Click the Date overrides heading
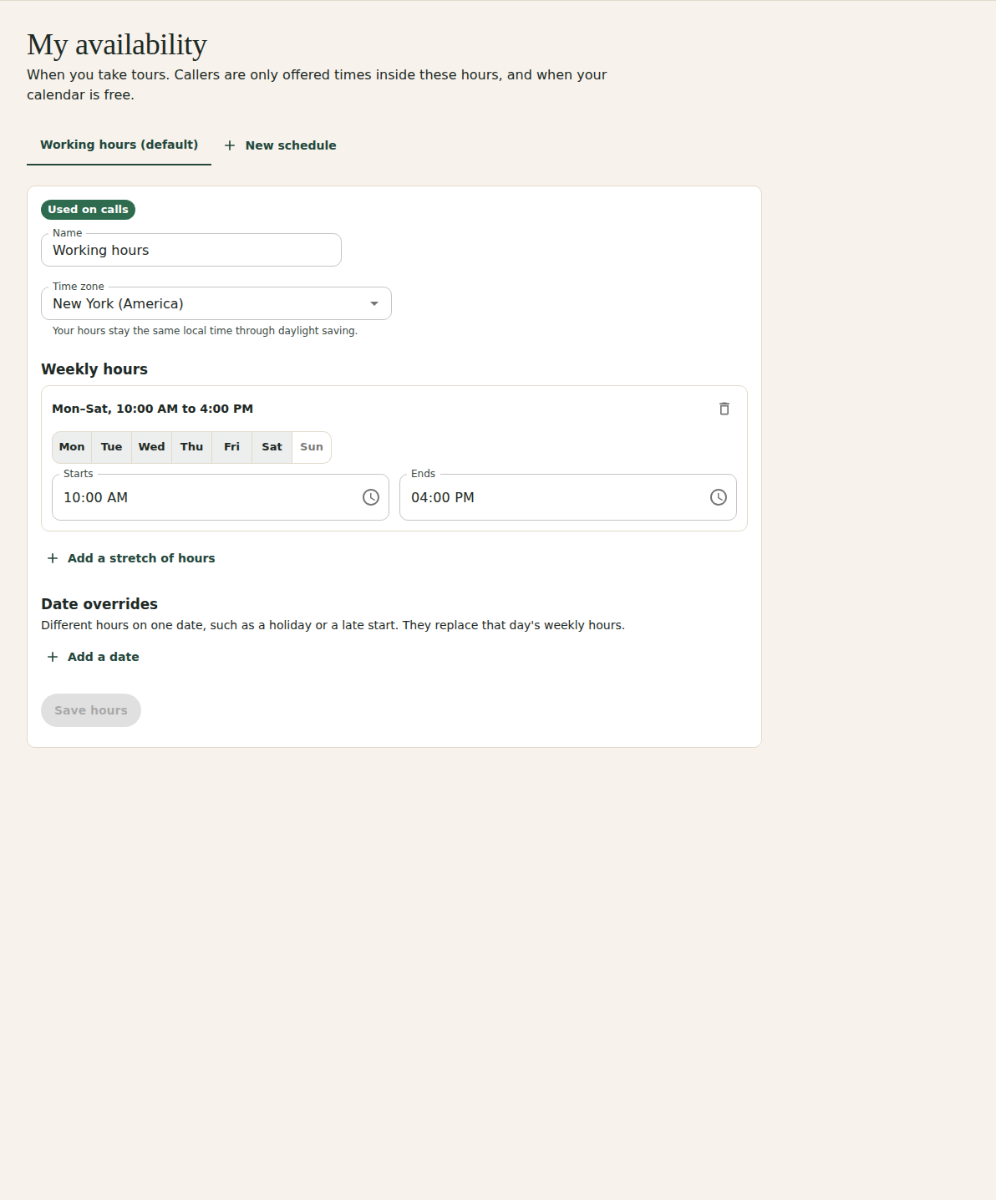 point(99,604)
